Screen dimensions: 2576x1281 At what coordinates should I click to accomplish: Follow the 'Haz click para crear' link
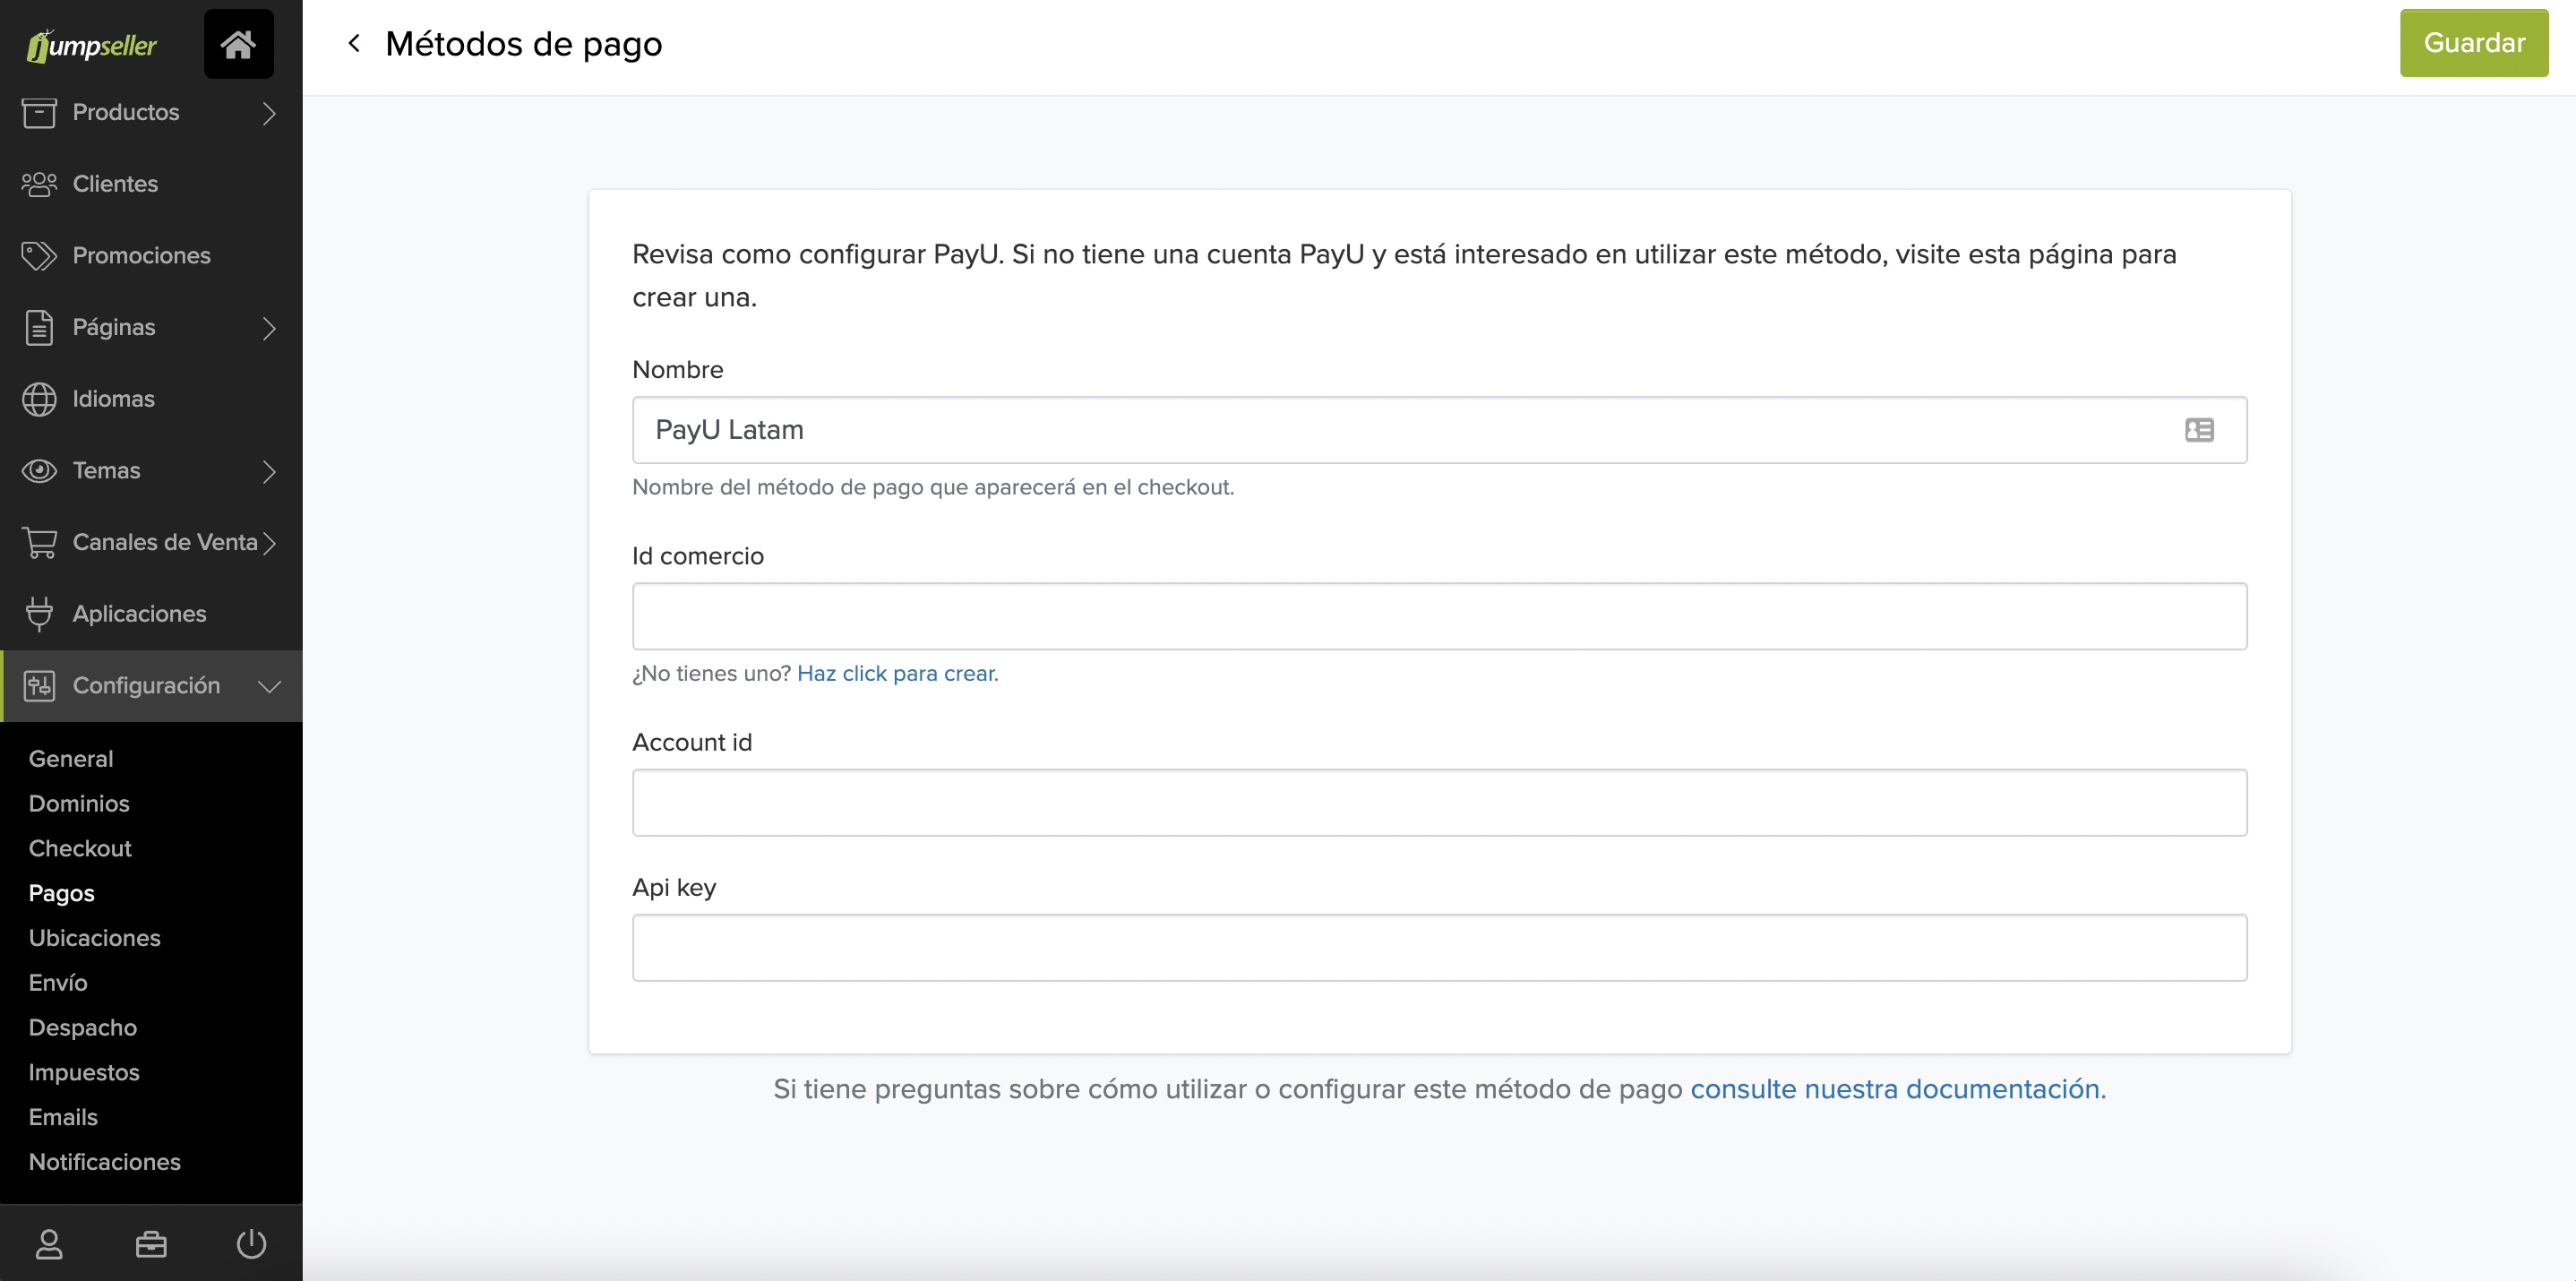tap(895, 674)
